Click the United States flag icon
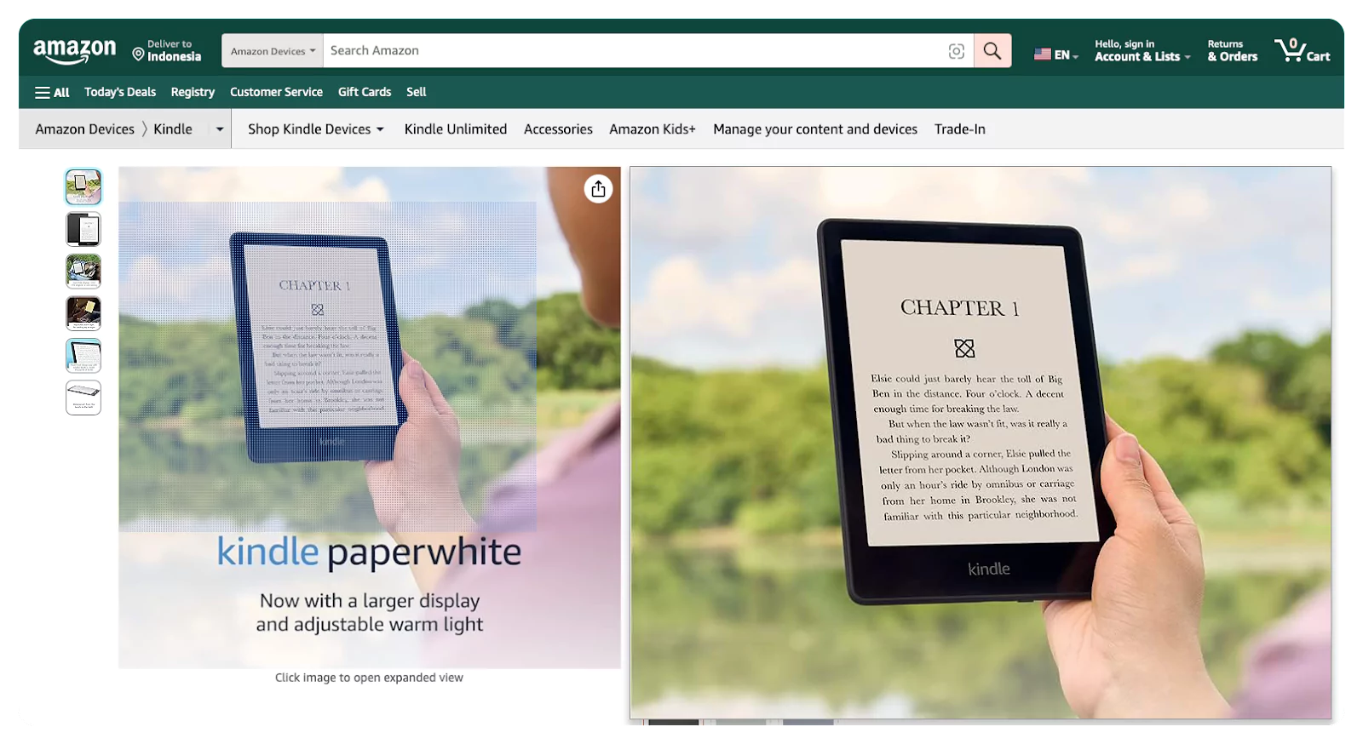Screen dimensions: 1363x744 pos(1043,54)
